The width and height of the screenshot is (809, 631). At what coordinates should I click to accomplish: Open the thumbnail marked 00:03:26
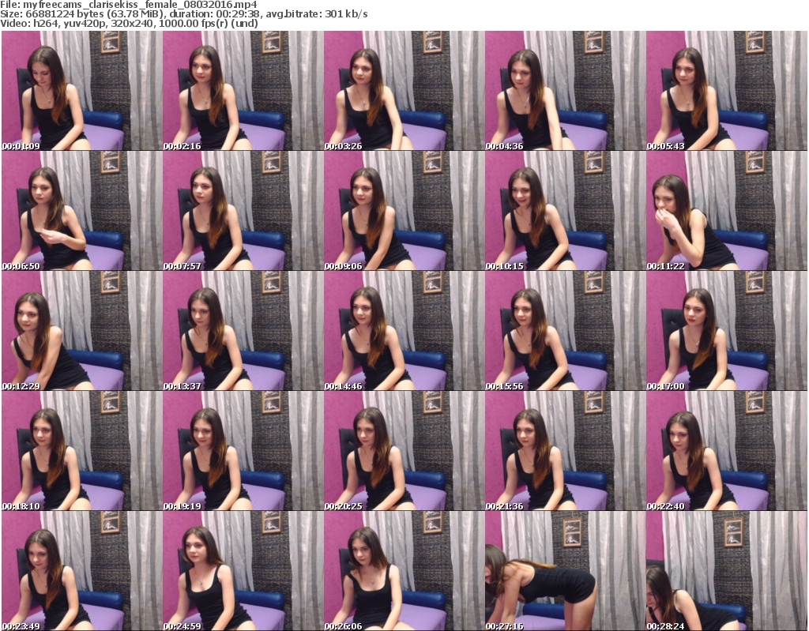click(404, 91)
